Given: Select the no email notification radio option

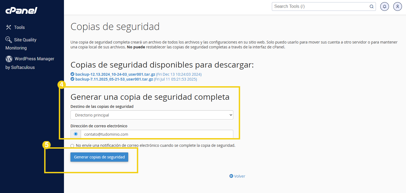Looking at the screenshot, I should [x=72, y=146].
